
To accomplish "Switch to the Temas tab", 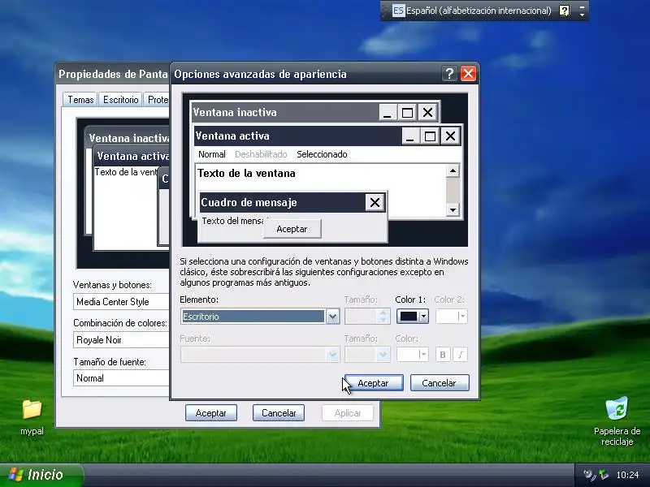I will click(80, 100).
